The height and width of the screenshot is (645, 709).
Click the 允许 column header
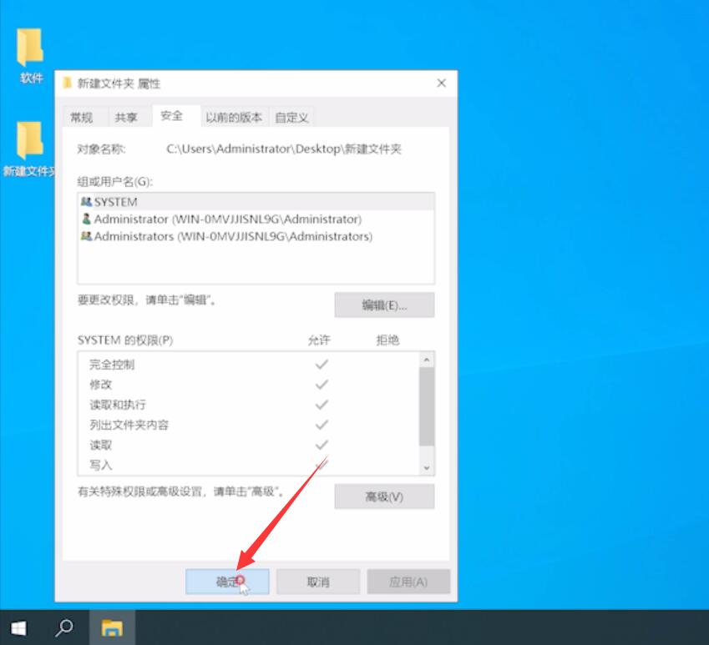(319, 340)
